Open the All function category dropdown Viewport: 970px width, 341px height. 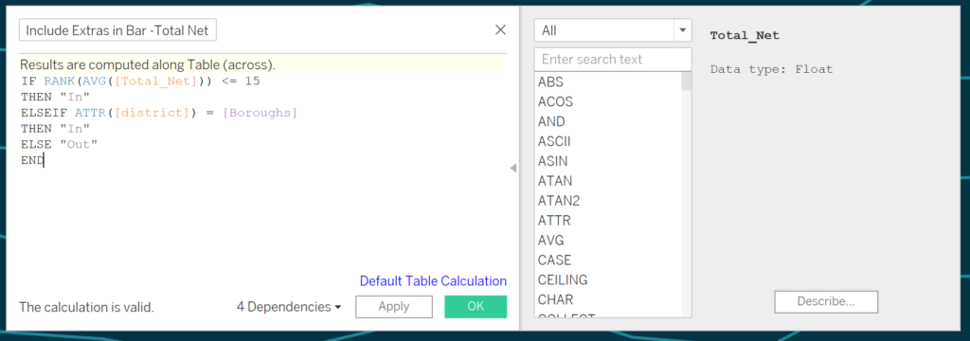click(x=613, y=30)
